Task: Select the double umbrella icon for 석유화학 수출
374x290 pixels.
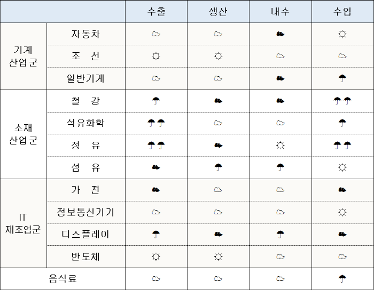Action: [x=156, y=123]
